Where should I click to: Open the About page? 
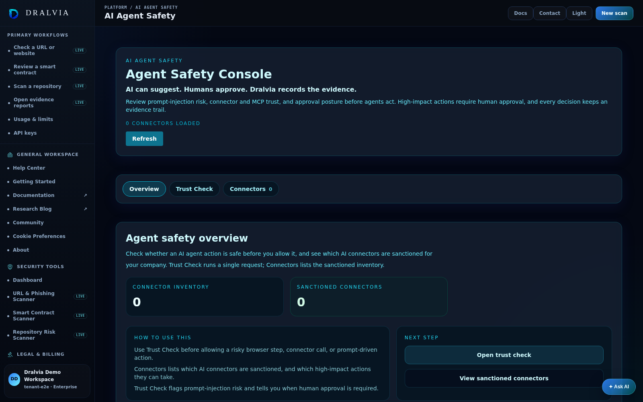click(x=47, y=250)
